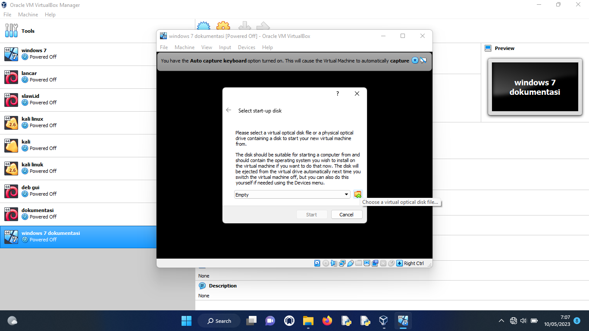Click the network adapters status icon
This screenshot has width=589, height=331.
coord(342,263)
